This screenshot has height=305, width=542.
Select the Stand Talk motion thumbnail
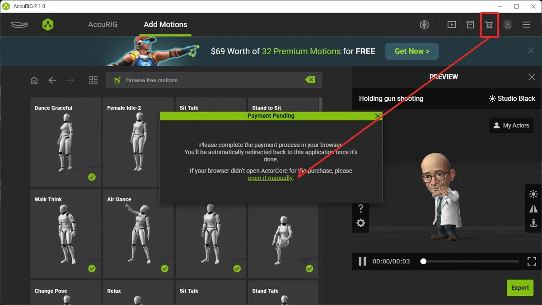283,293
